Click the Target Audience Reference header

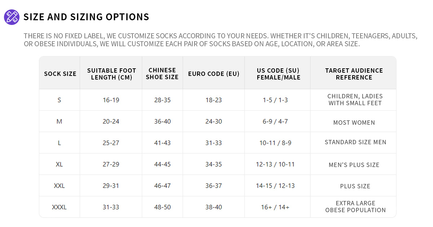pyautogui.click(x=354, y=74)
